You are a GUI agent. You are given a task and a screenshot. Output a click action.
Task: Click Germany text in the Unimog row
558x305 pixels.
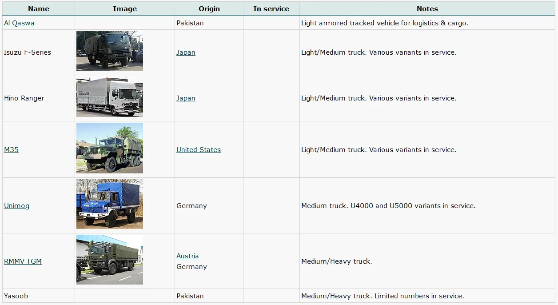coord(191,206)
